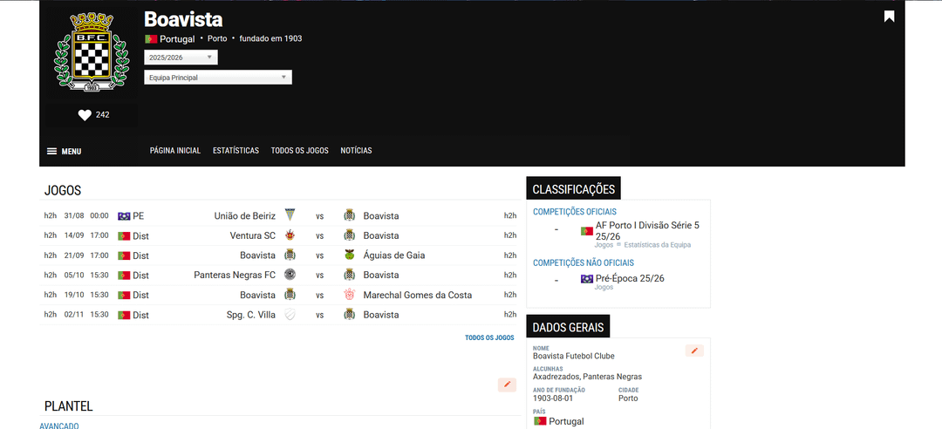Open AF Porto I Divisão Série 5 link
942x429 pixels.
[x=647, y=230]
